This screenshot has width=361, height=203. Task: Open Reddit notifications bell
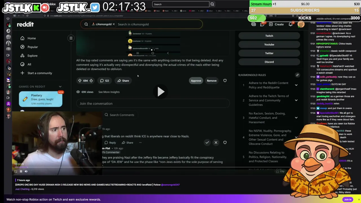tap(290, 25)
